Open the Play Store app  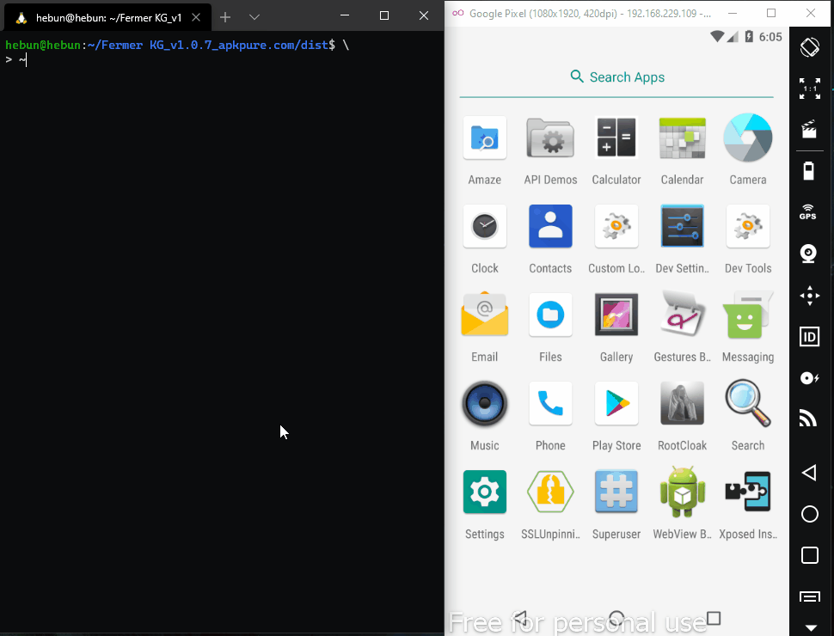tap(616, 404)
